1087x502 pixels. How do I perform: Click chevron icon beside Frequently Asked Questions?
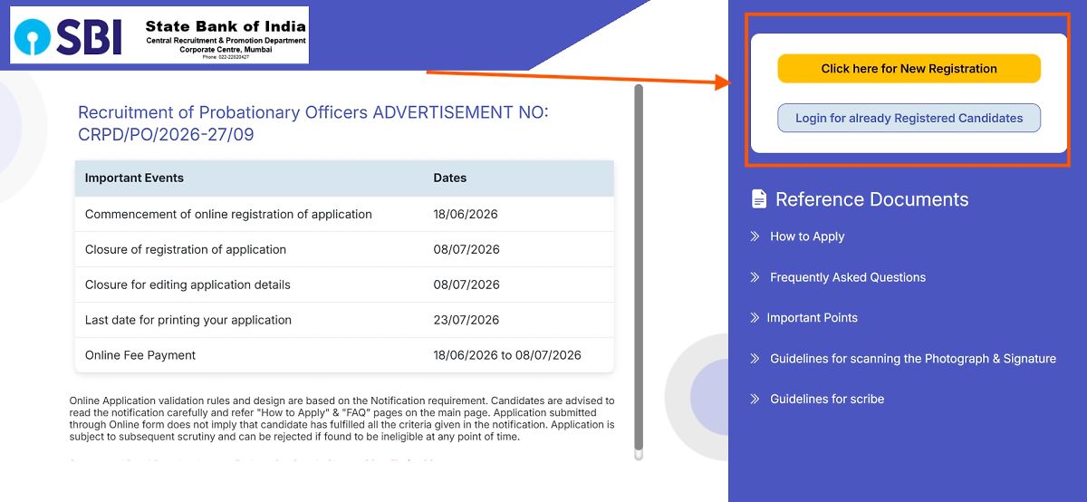tap(755, 277)
